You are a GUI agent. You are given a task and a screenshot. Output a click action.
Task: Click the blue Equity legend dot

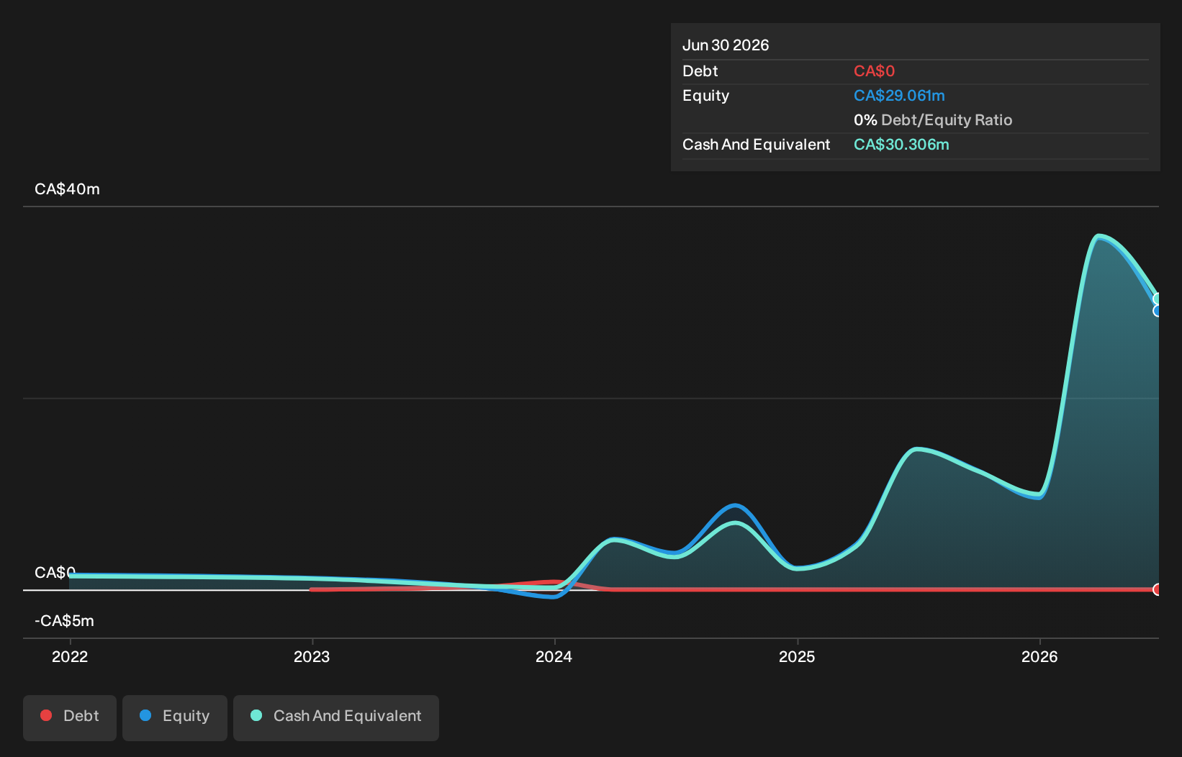(145, 715)
